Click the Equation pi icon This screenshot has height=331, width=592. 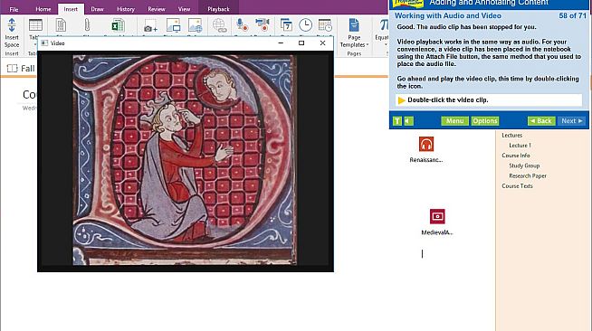[x=384, y=25]
